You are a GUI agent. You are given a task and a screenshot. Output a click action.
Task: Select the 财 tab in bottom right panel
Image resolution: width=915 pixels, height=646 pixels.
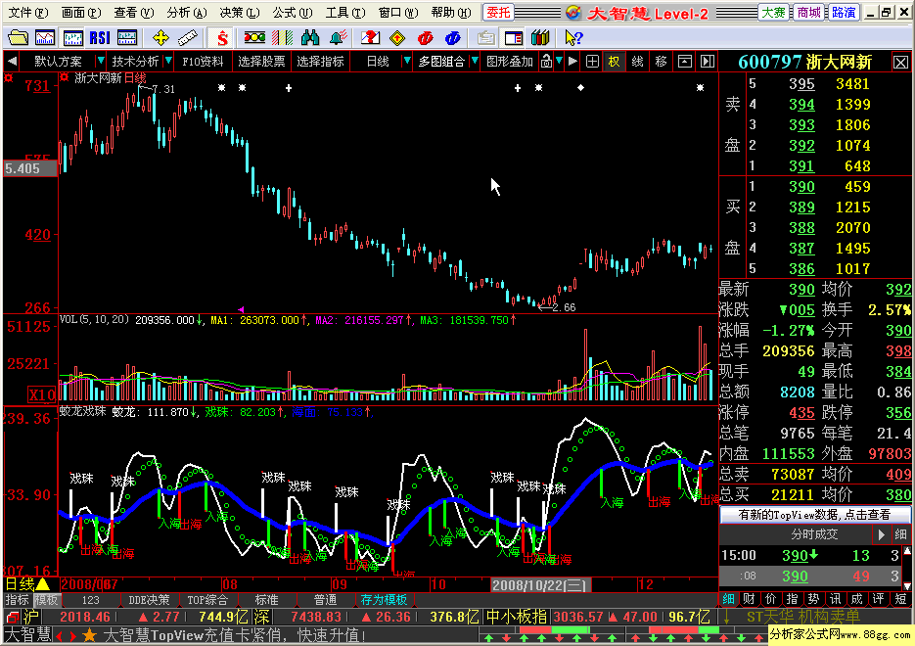tap(750, 599)
